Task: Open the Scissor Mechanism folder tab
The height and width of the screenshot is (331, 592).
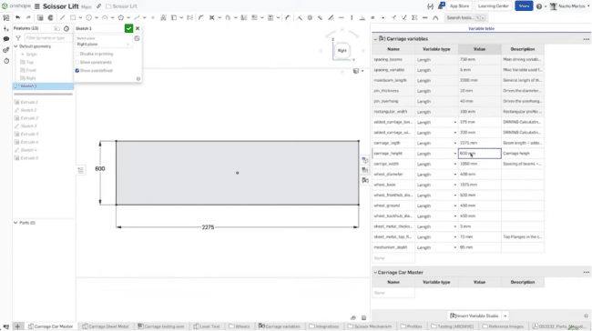Action: click(369, 326)
